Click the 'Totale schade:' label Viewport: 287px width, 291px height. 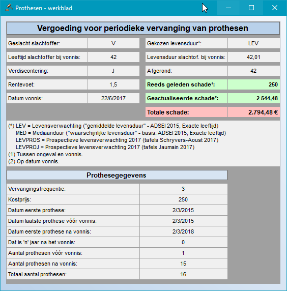click(186, 112)
